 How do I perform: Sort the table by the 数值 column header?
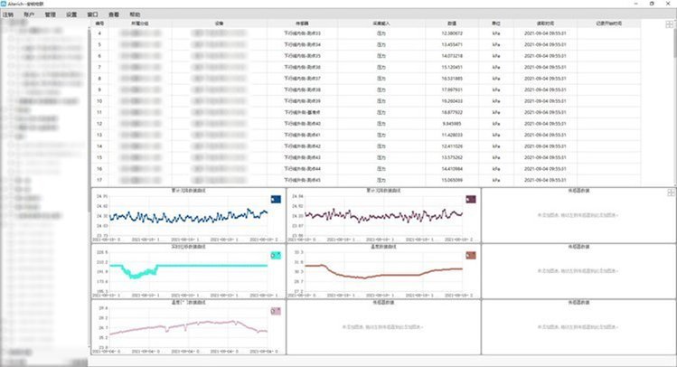click(454, 24)
